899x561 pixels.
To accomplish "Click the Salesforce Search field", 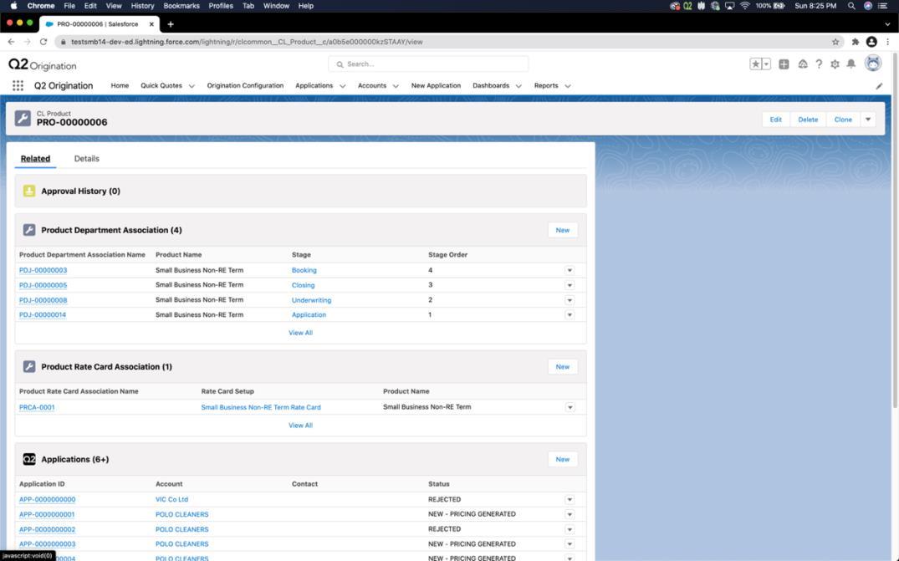I will (x=428, y=64).
